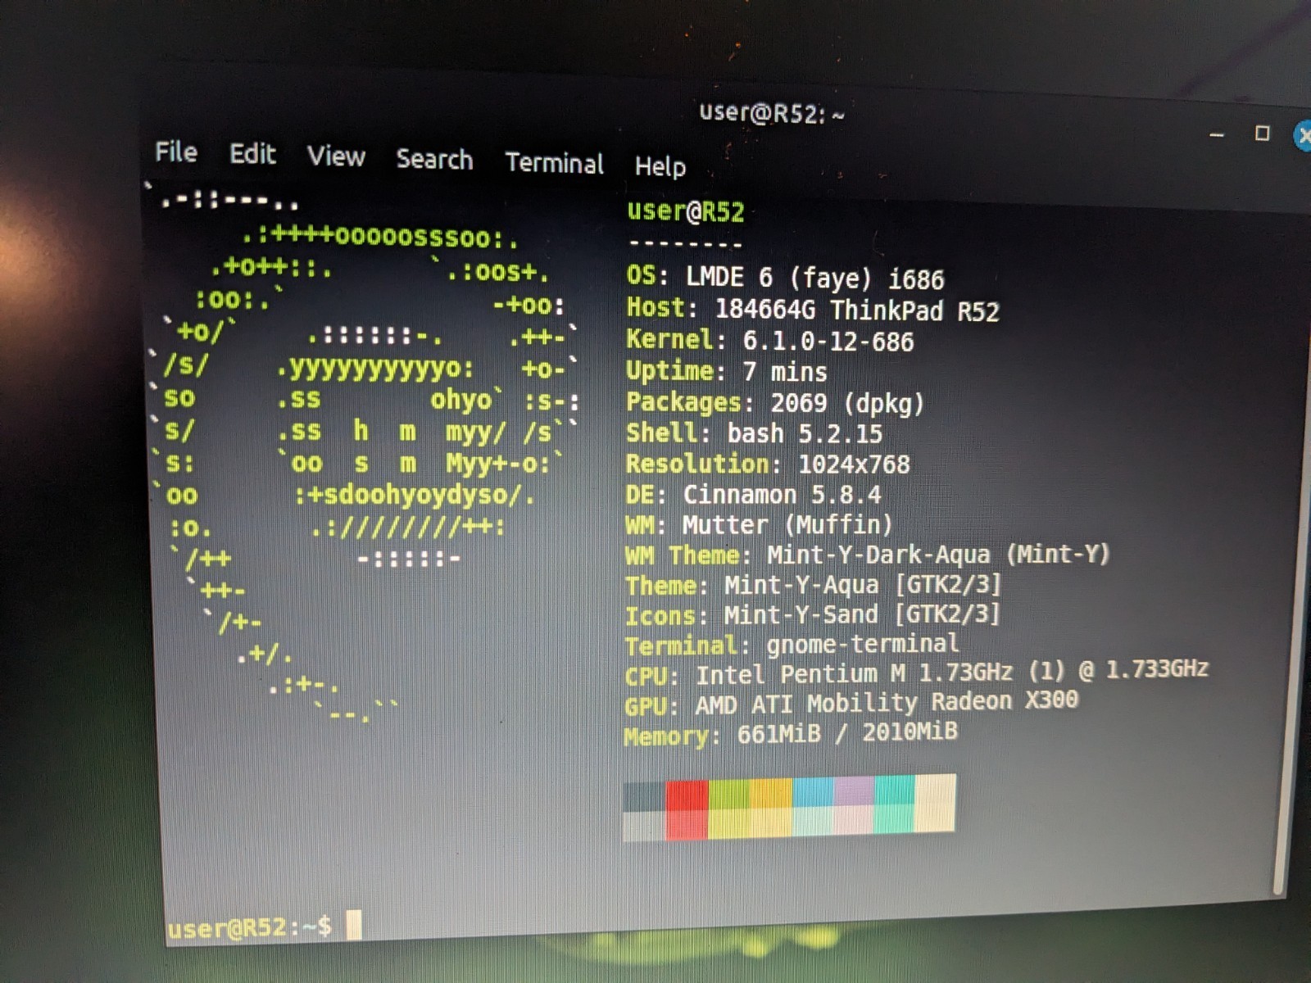Click the "GPU: AMD ATI Mobility Radeon X300" line
Screen dimensions: 1311x983
pos(851,704)
